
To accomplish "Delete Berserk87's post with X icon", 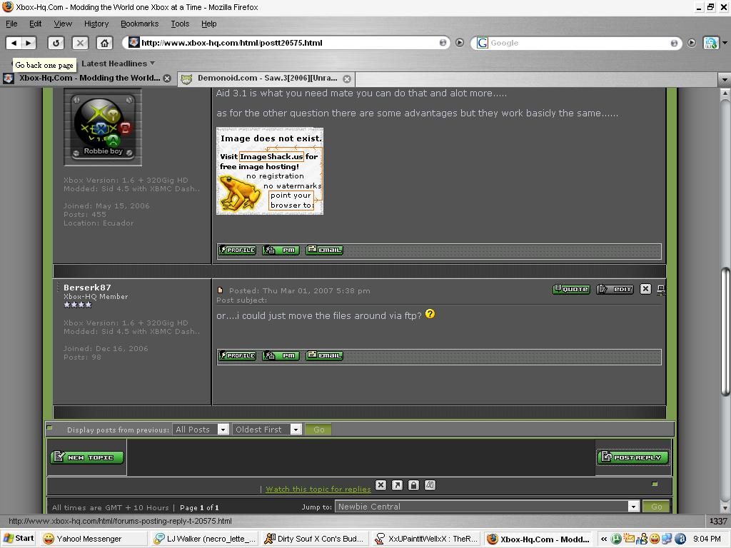I will point(645,290).
